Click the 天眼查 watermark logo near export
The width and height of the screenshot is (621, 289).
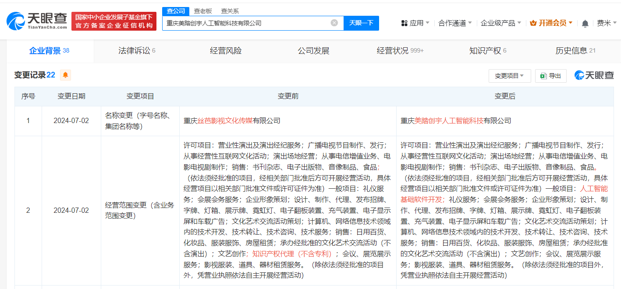coord(594,75)
